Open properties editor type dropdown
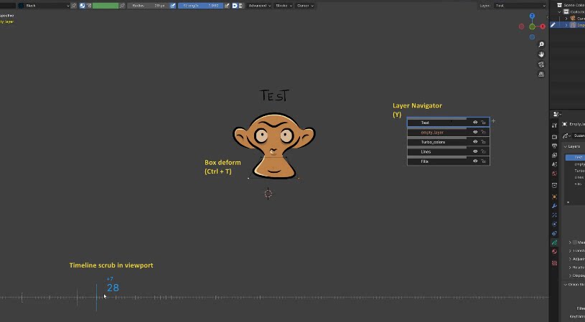 556,114
